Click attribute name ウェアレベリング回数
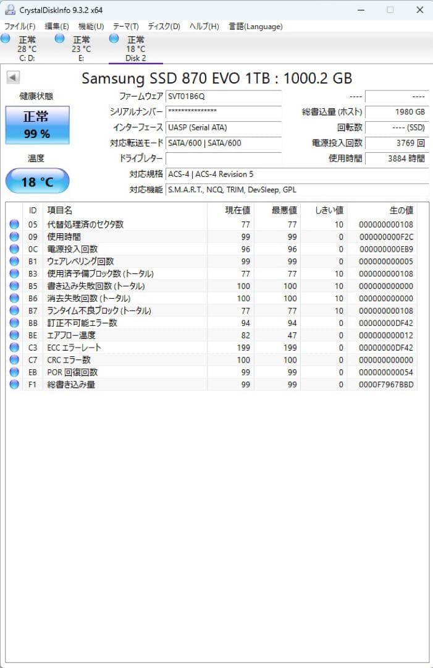The height and width of the screenshot is (668, 433). pos(80,261)
